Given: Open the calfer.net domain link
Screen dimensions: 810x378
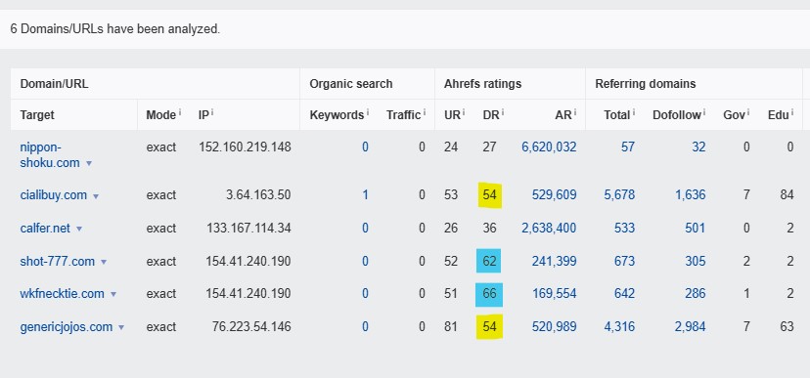Looking at the screenshot, I should [x=45, y=228].
